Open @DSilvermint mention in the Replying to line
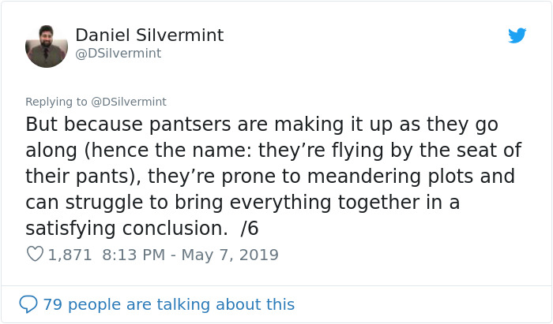Screen dimensions: 553x324 pyautogui.click(x=126, y=102)
